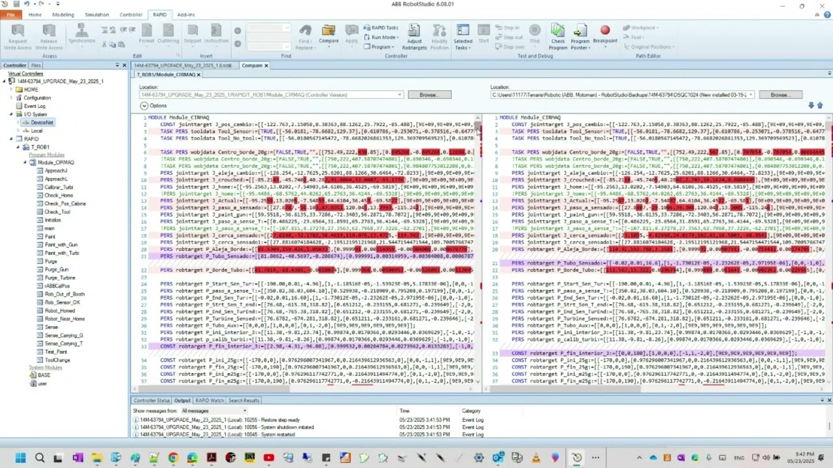
Task: Click the Format ribbon icon
Action: (146, 30)
